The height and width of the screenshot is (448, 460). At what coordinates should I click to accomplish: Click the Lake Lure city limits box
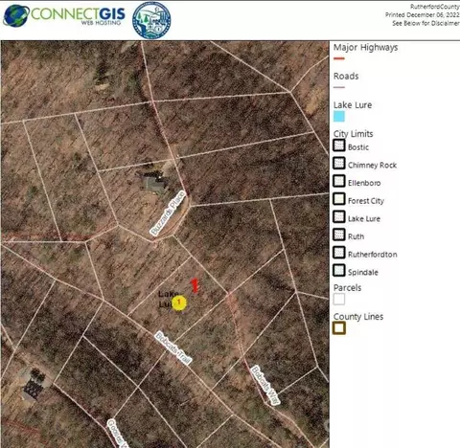339,216
